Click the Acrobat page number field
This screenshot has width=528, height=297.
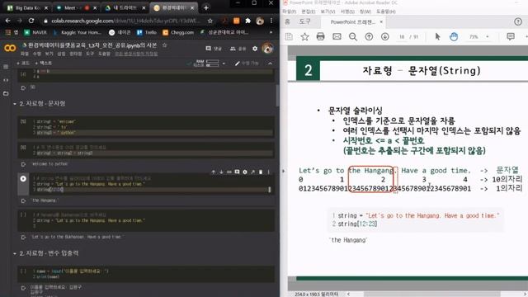pos(402,36)
